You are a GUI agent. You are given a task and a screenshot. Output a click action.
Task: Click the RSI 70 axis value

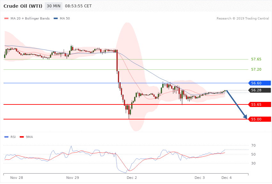pos(253,145)
